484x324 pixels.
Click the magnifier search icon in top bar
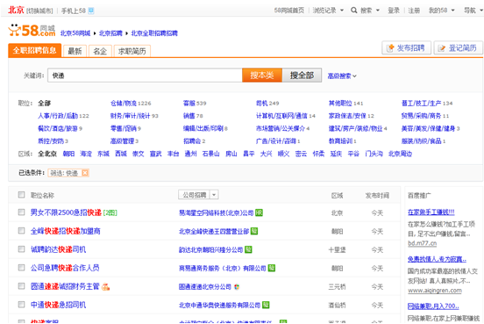pyautogui.click(x=353, y=11)
